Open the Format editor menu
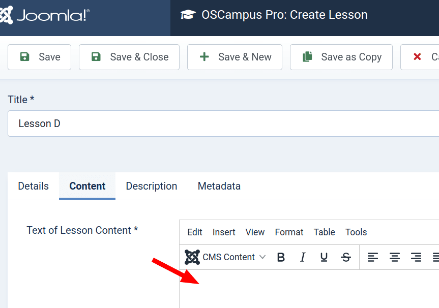439x308 pixels. 289,232
